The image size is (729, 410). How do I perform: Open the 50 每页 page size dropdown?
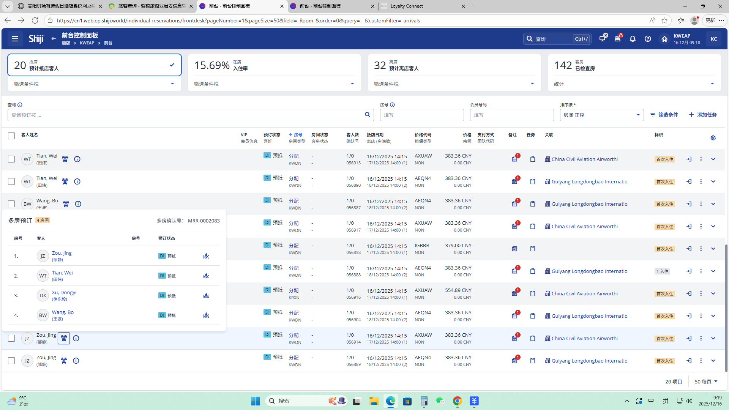point(706,382)
